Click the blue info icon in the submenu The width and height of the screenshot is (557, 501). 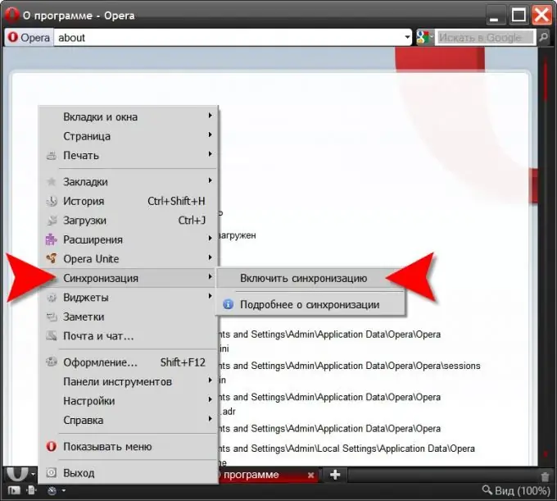(228, 304)
